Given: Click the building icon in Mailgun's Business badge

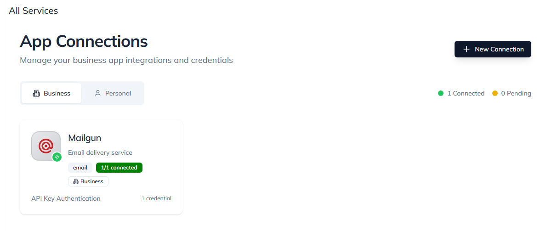Looking at the screenshot, I should pyautogui.click(x=76, y=181).
